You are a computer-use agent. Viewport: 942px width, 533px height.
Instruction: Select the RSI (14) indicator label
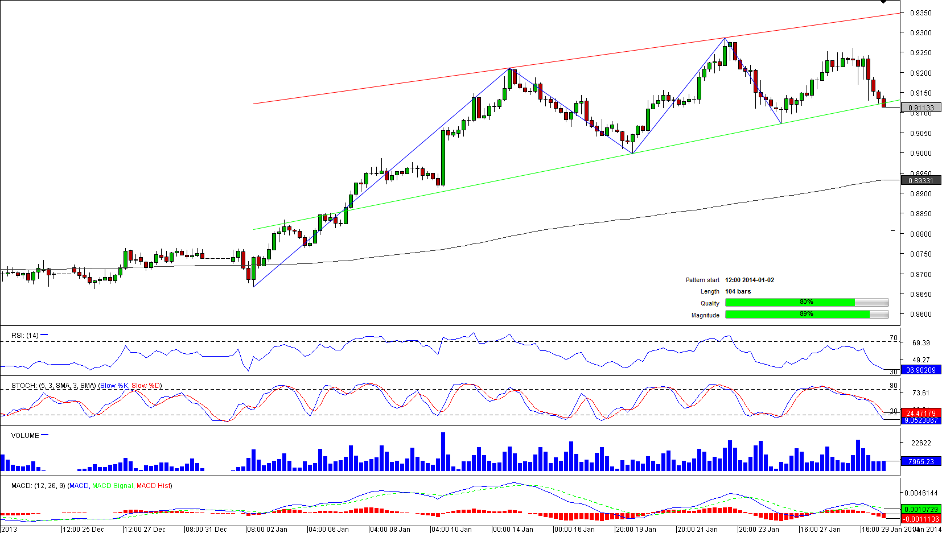(24, 336)
